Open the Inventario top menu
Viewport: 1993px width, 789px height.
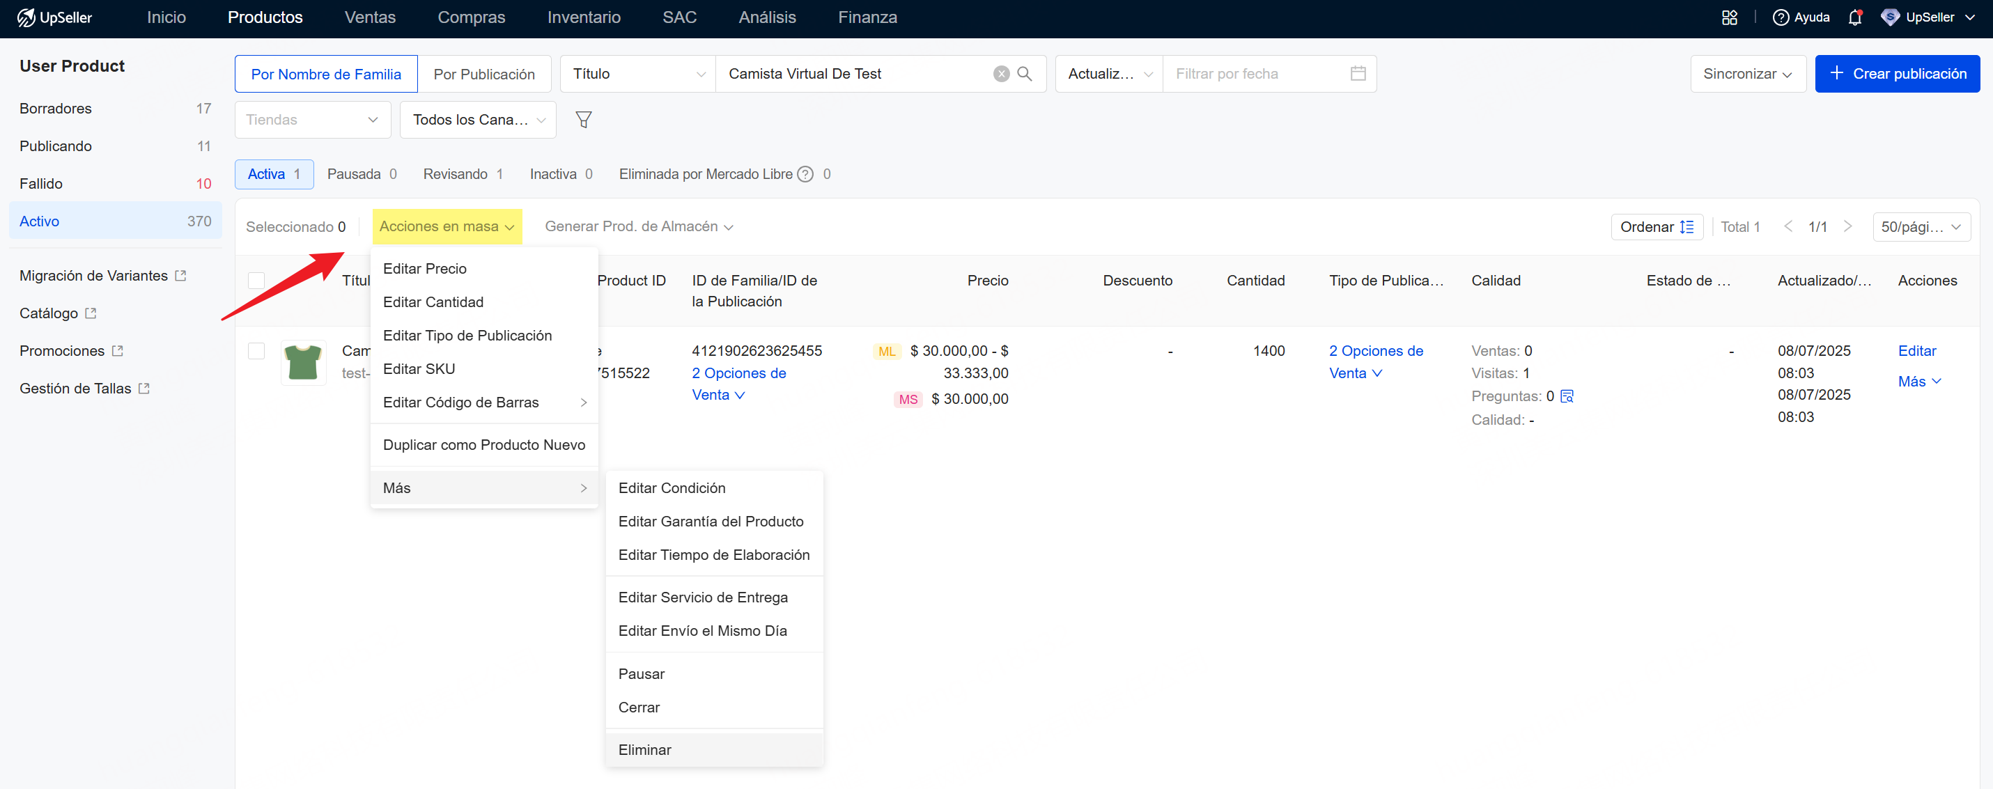(x=583, y=17)
